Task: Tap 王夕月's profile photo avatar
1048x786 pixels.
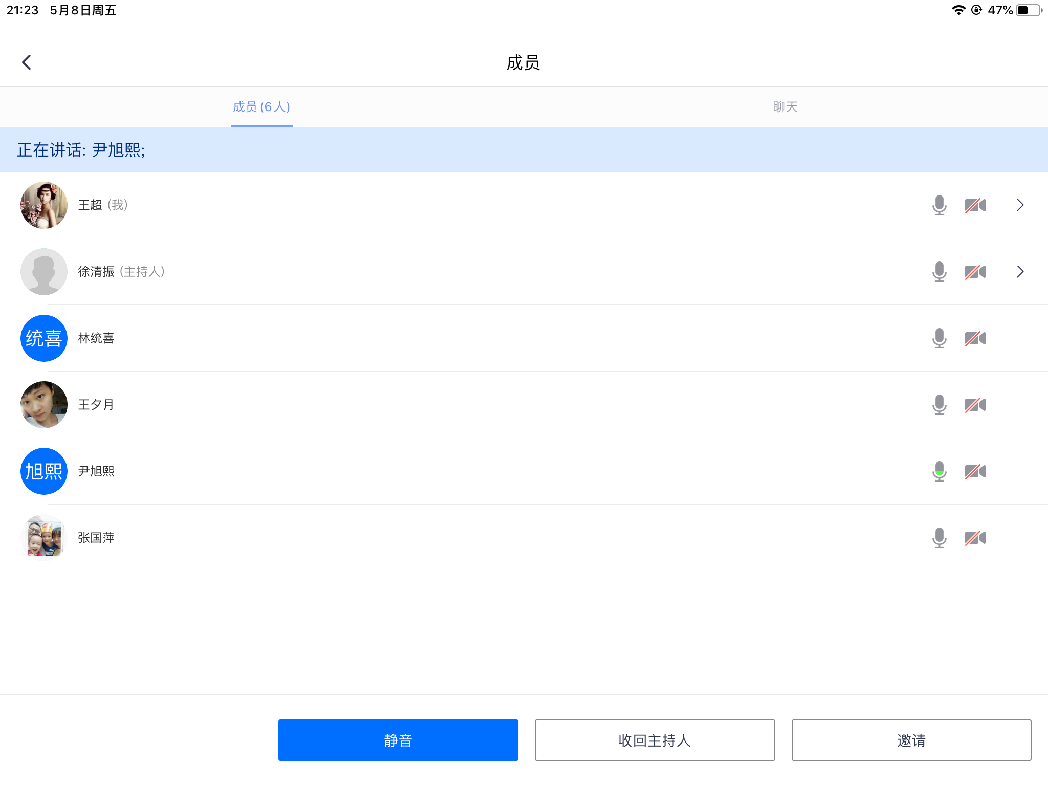Action: 44,405
